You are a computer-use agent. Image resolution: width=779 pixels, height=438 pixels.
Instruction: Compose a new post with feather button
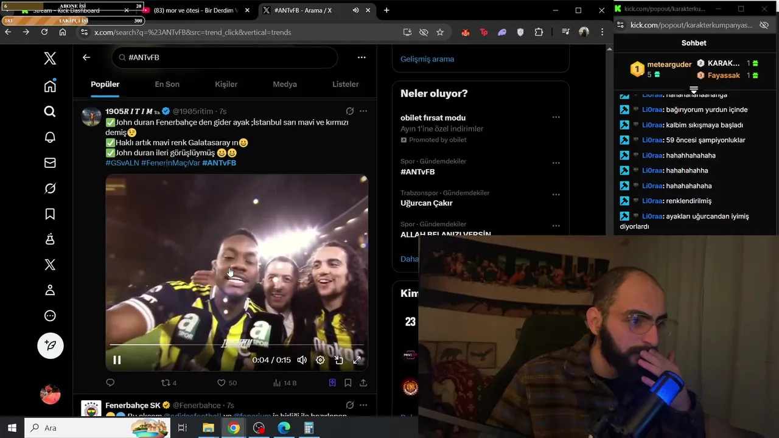[x=51, y=346]
